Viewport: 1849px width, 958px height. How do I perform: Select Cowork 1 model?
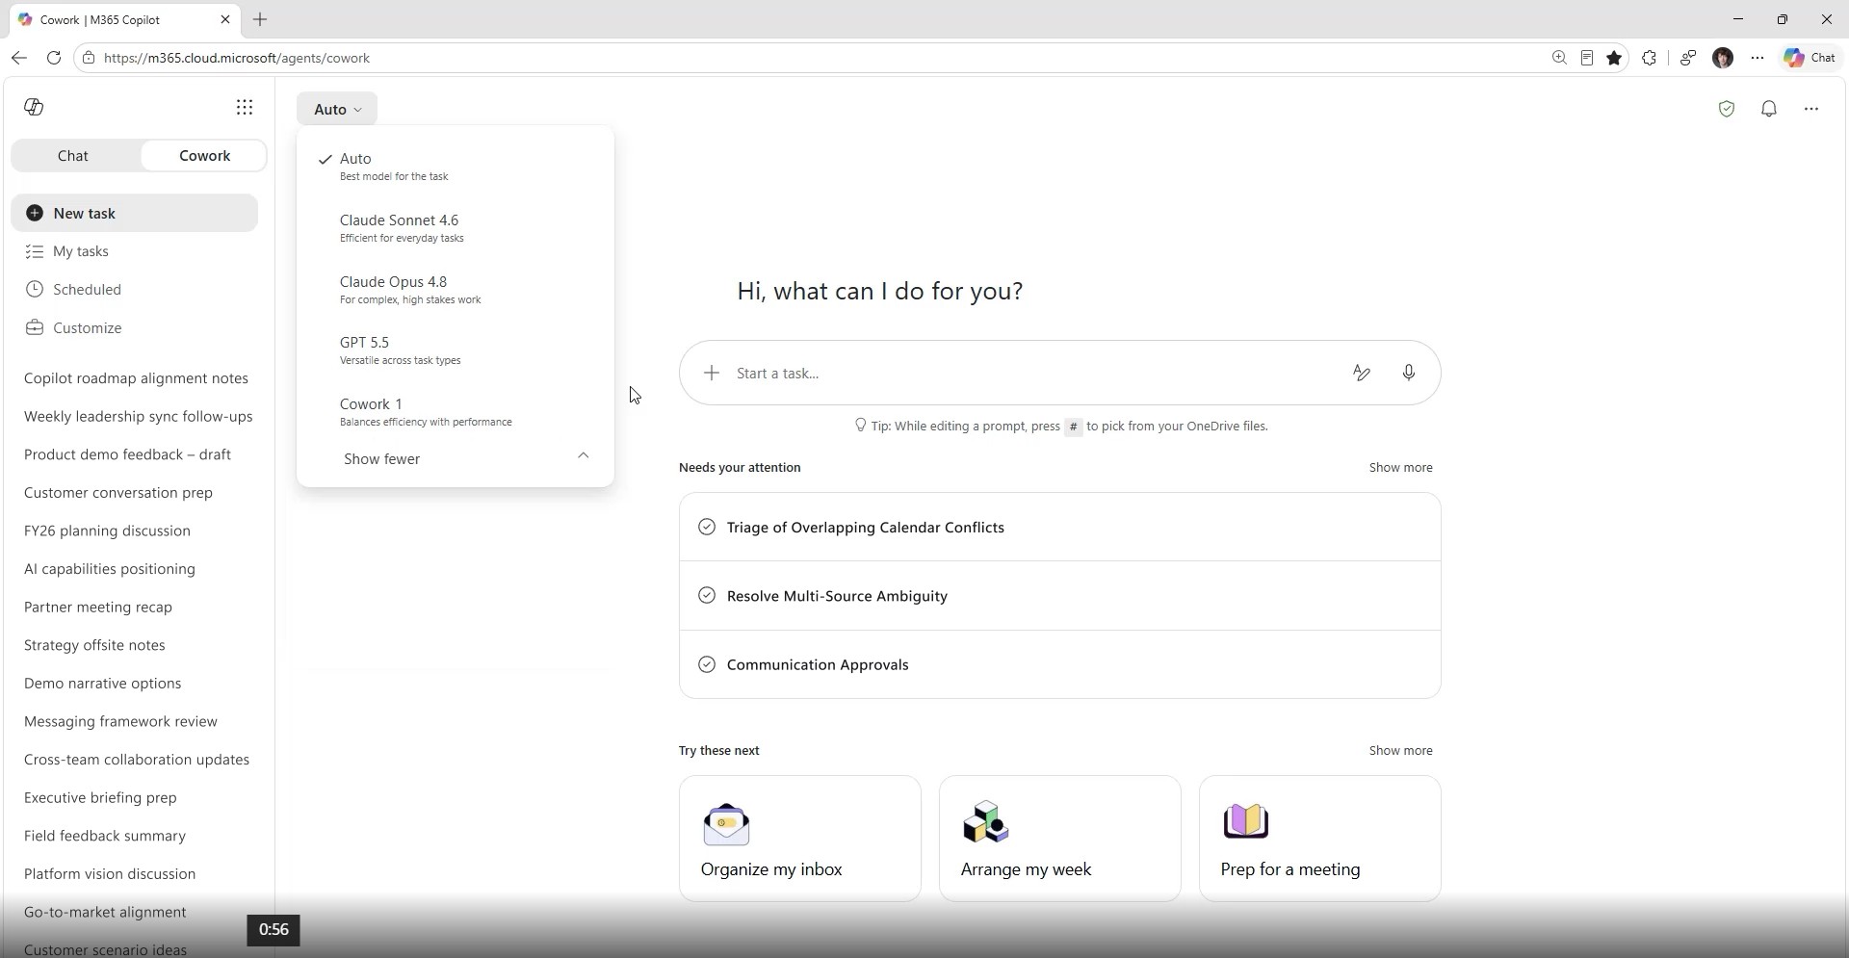[456, 411]
